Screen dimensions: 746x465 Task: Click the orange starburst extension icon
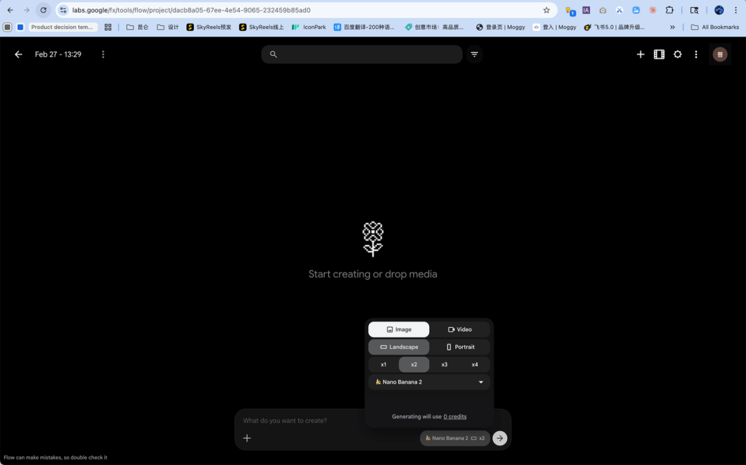653,10
